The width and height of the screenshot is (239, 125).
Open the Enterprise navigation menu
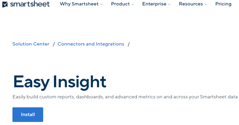(x=154, y=4)
